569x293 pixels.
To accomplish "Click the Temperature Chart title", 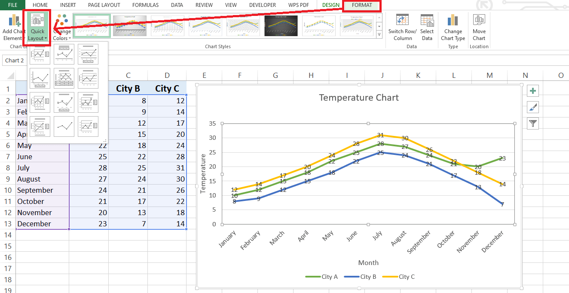I will pos(358,98).
